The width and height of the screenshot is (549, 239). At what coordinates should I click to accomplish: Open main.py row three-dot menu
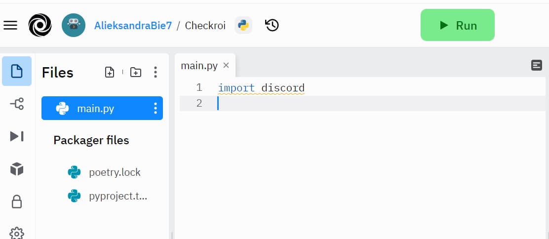coord(156,108)
